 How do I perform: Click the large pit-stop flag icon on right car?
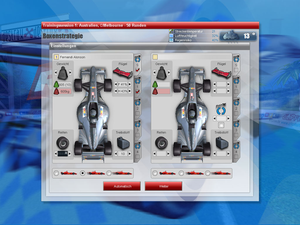click(221, 109)
